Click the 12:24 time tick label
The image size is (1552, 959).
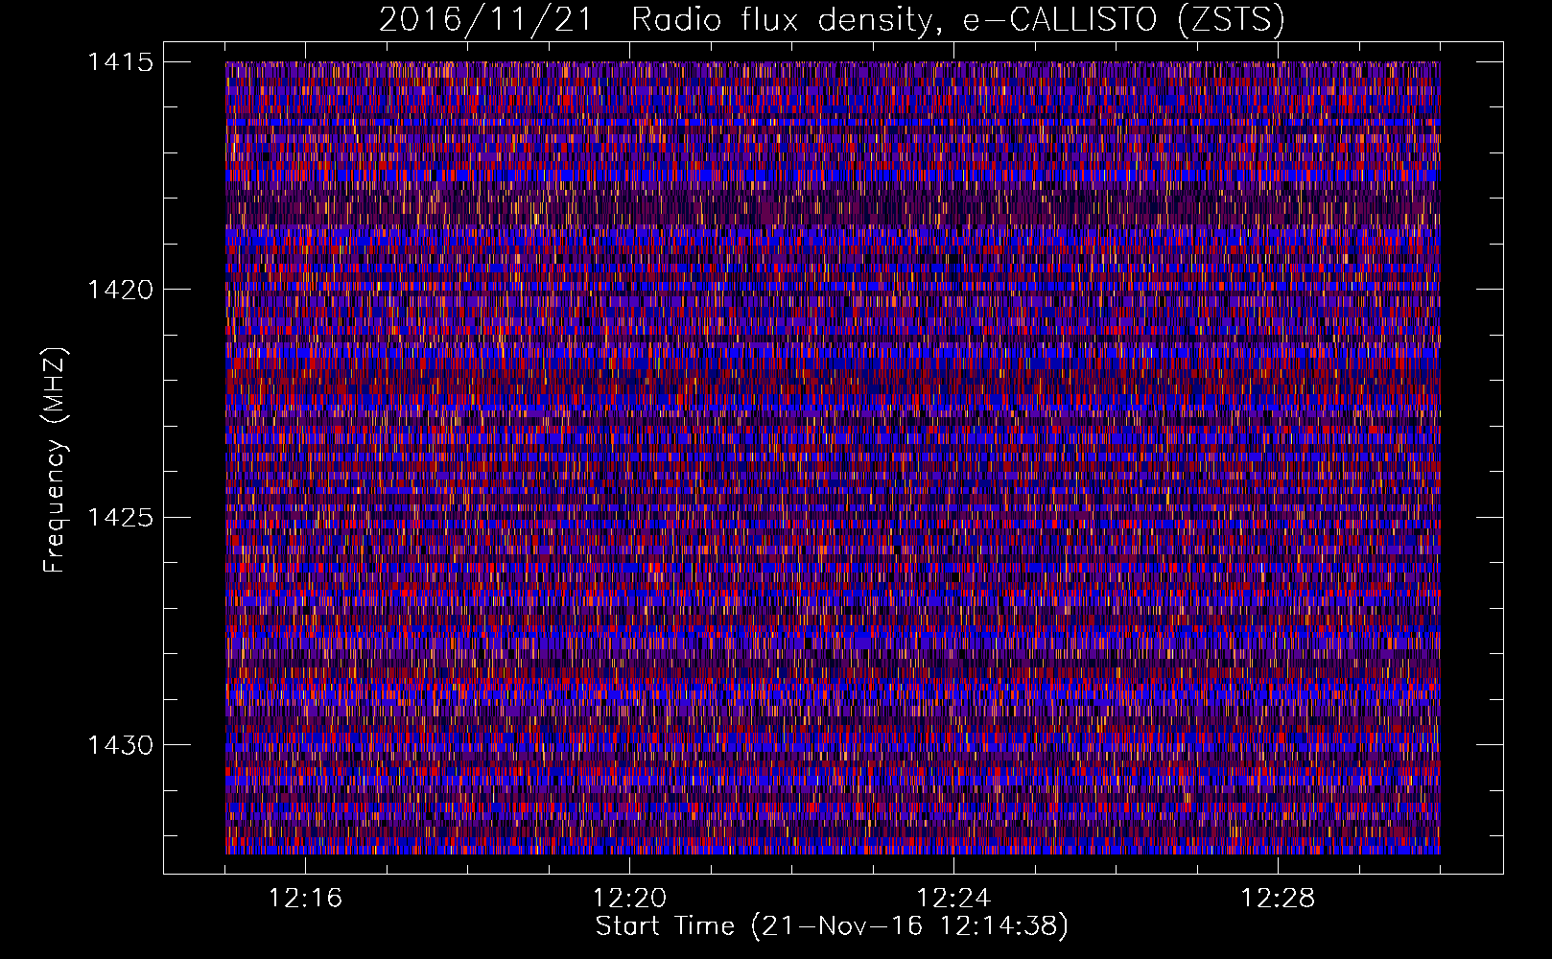(x=953, y=899)
